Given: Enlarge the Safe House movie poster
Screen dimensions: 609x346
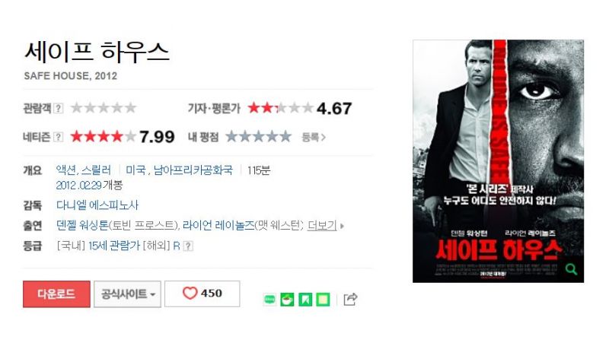Looking at the screenshot, I should (498, 161).
